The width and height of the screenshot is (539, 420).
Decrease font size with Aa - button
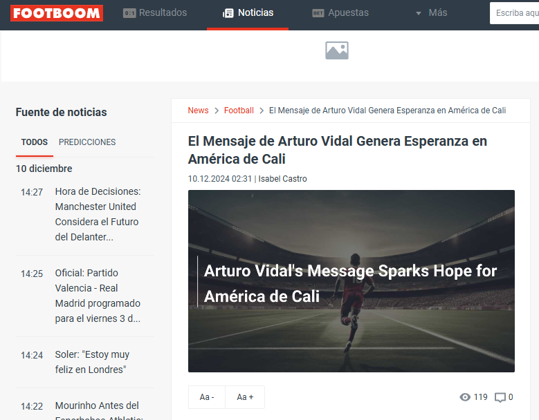tap(207, 397)
